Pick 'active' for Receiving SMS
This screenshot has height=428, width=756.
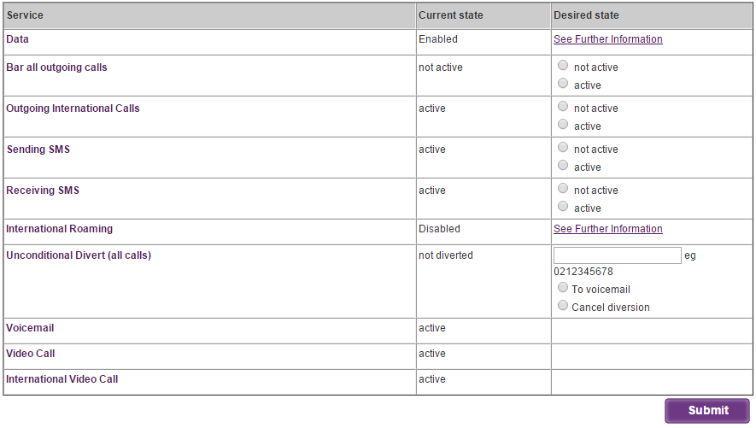pos(563,206)
